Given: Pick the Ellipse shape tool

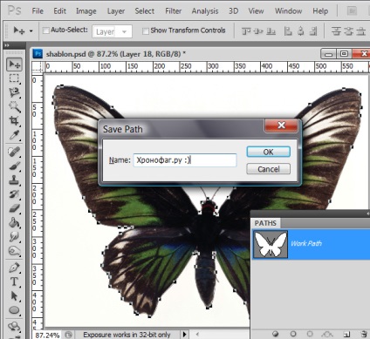Looking at the screenshot, I should point(14,310).
